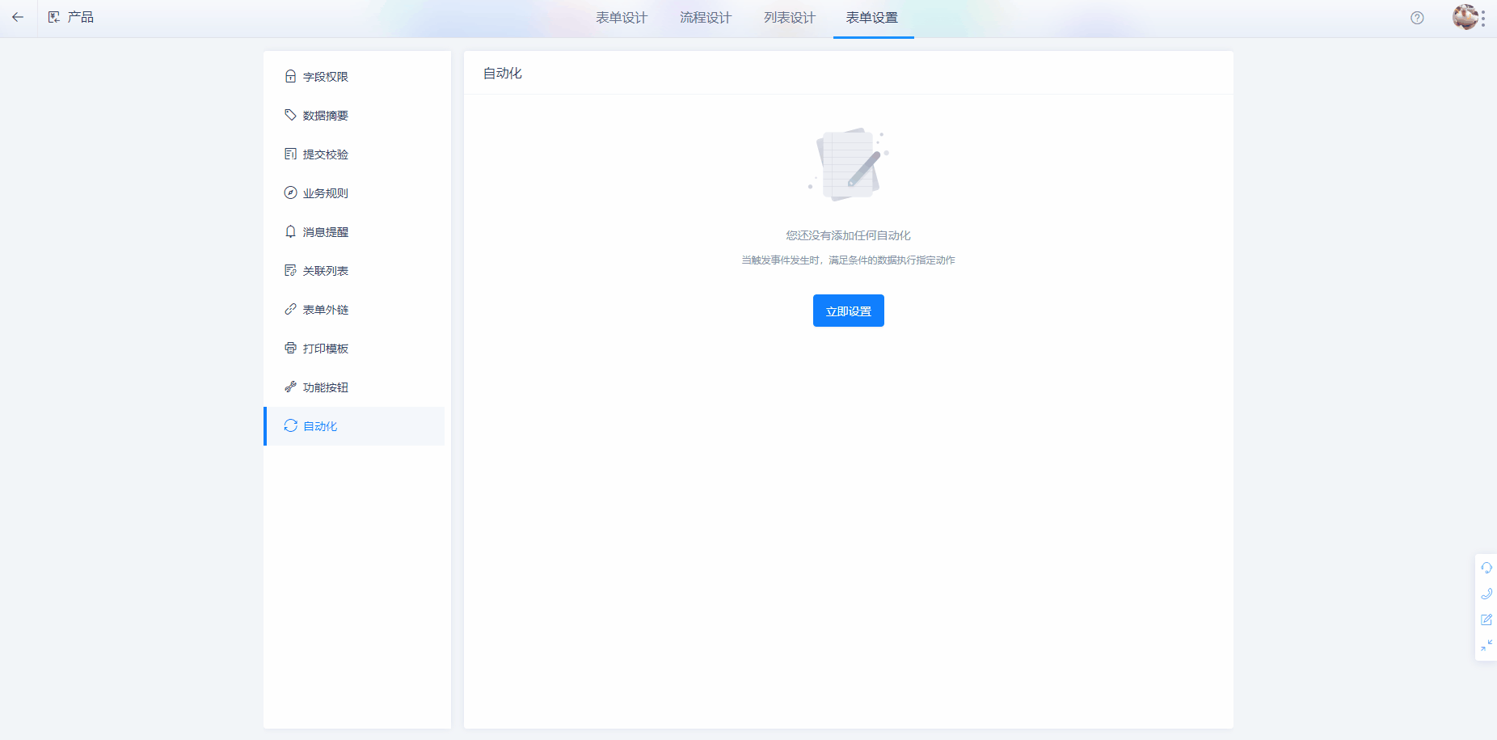Click the 立即设置 button

849,311
